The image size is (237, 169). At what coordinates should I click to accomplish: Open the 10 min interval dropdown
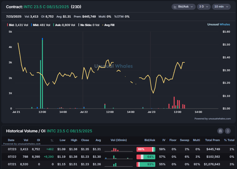pos(221,7)
